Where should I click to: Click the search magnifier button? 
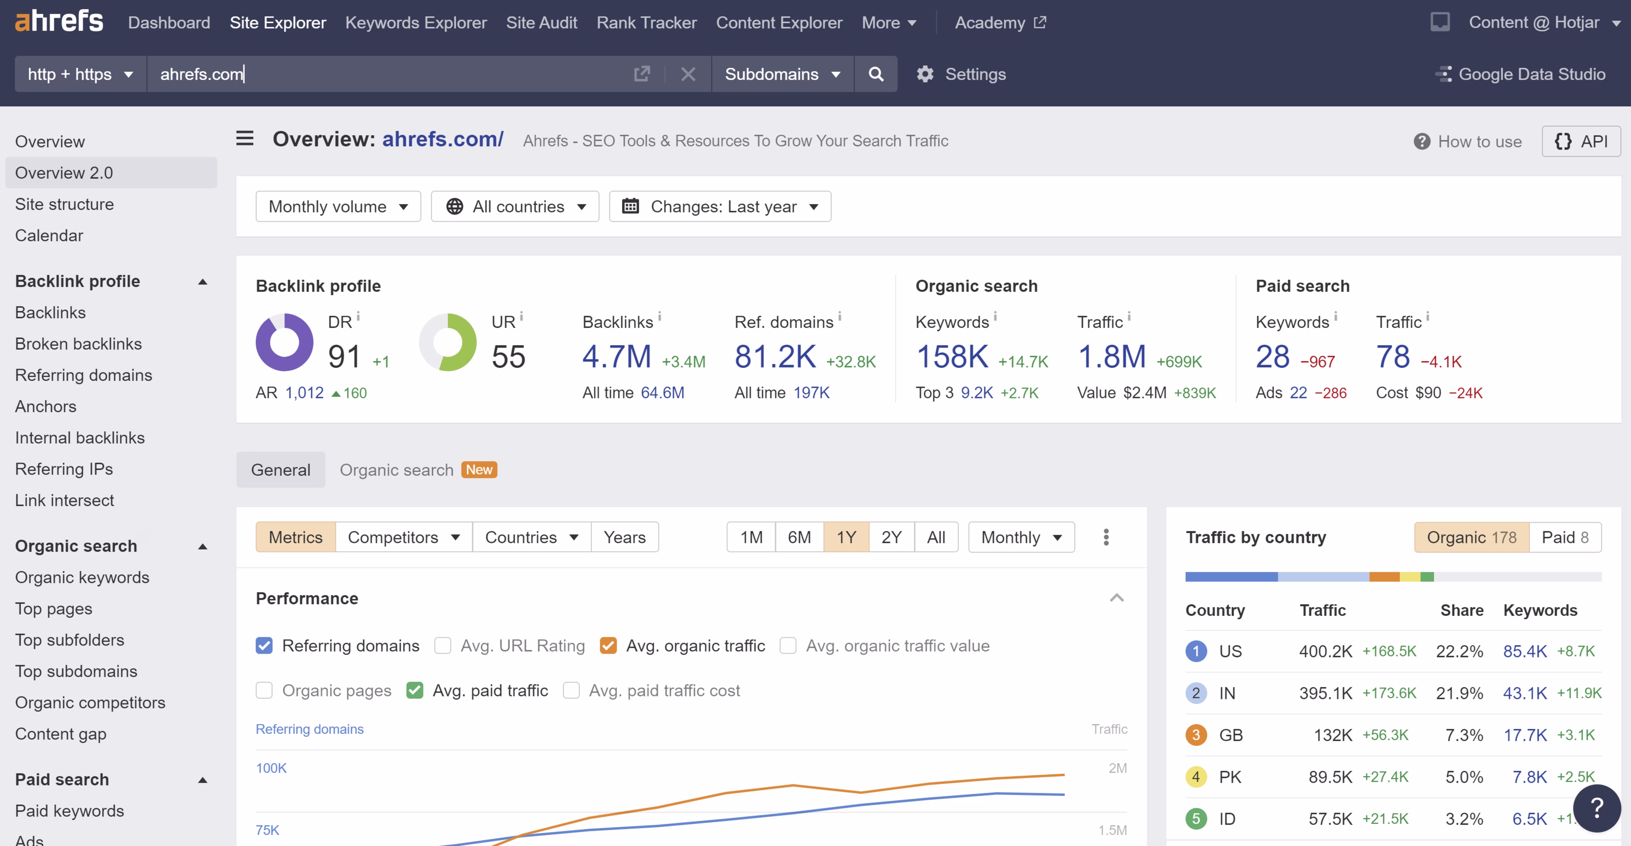tap(876, 74)
